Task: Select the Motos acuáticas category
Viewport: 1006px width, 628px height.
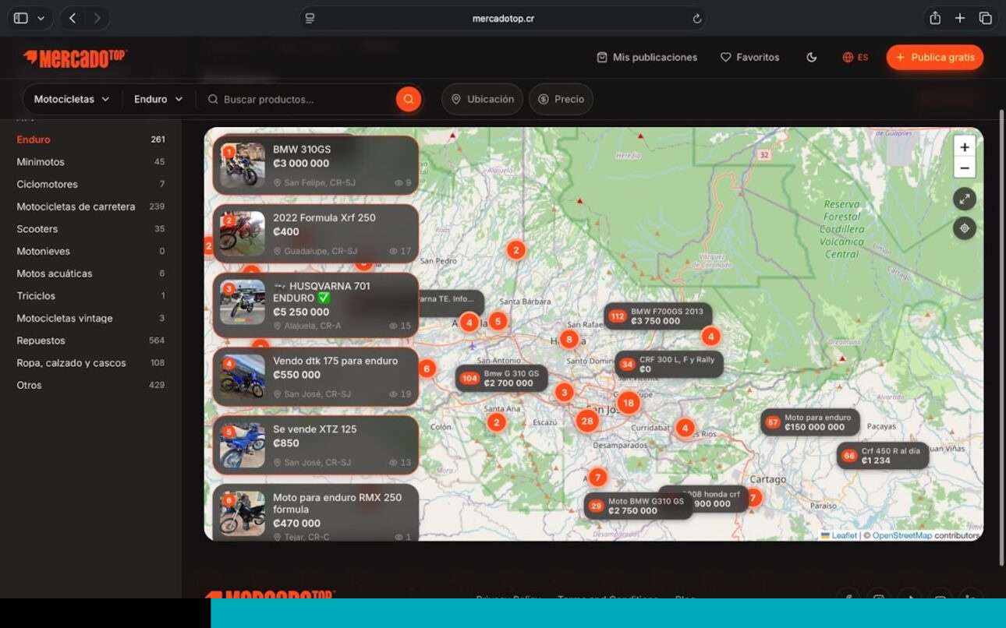Action: click(90, 273)
